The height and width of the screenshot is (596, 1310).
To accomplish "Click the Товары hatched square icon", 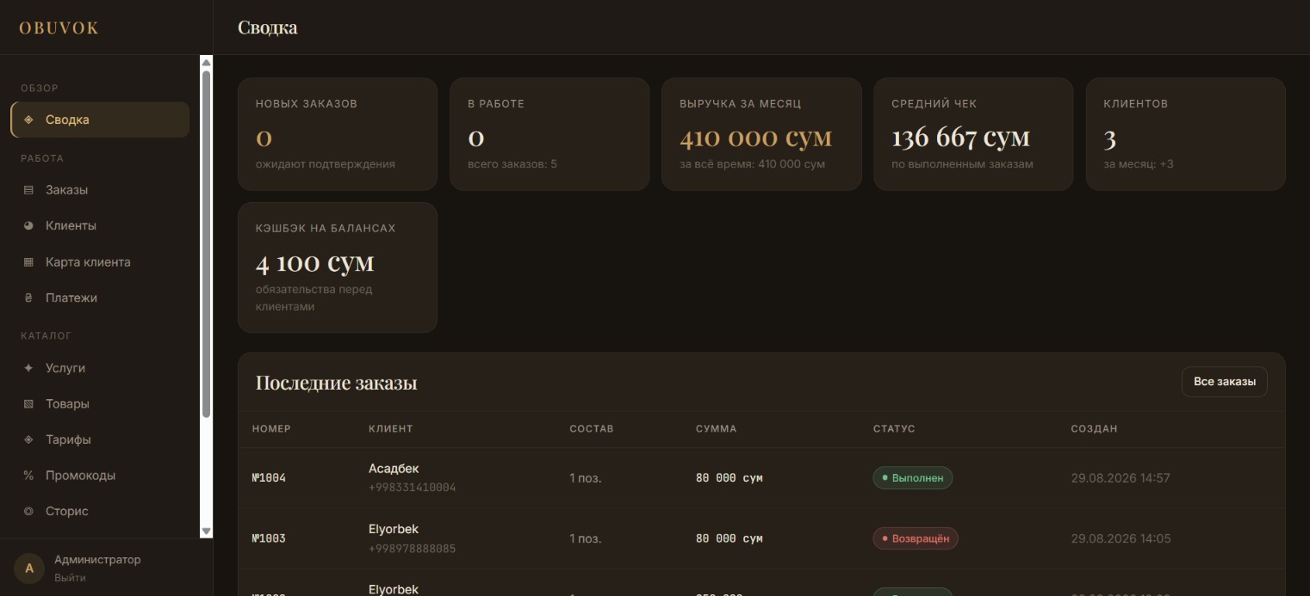I will point(28,403).
